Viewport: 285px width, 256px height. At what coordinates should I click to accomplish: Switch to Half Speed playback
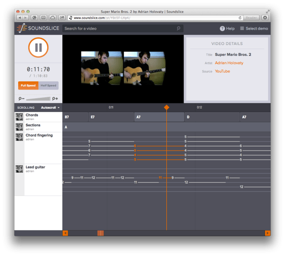pyautogui.click(x=48, y=85)
